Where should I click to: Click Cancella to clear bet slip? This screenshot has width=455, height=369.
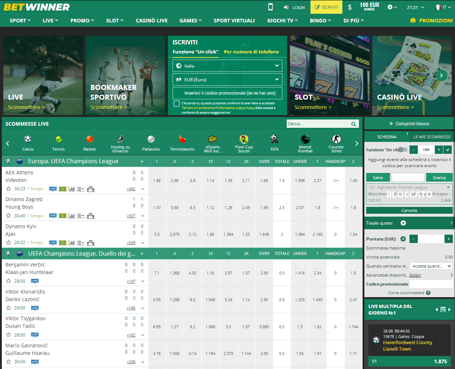(x=409, y=210)
